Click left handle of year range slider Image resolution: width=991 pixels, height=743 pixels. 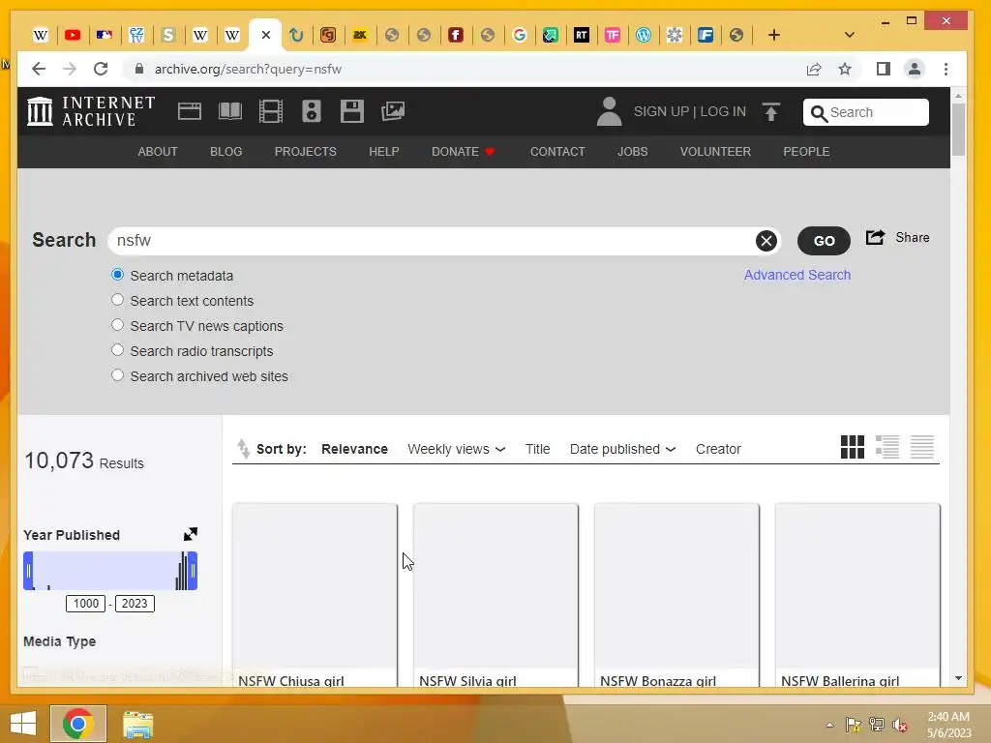click(28, 571)
